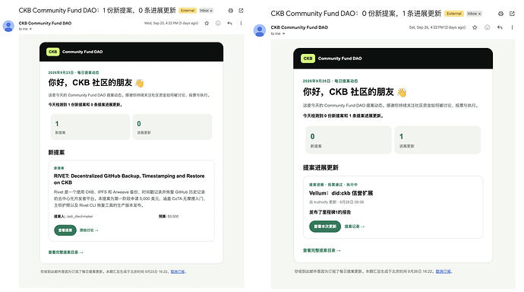Open the Sep 23 email in new window
This screenshot has width=524, height=292.
pos(241,11)
